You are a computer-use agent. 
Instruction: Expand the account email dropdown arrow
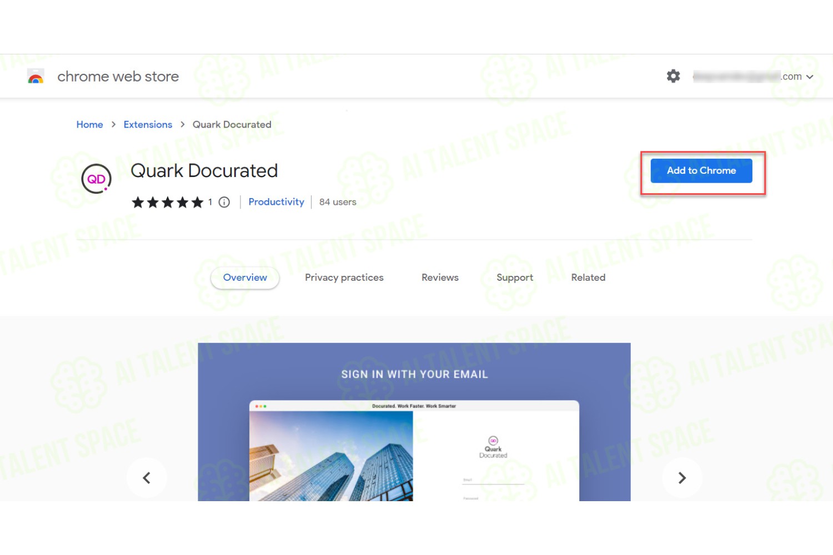point(810,77)
